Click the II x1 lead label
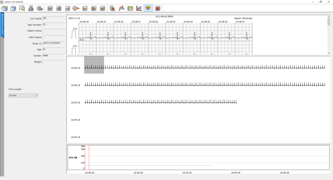This screenshot has height=180, width=333. point(82,40)
